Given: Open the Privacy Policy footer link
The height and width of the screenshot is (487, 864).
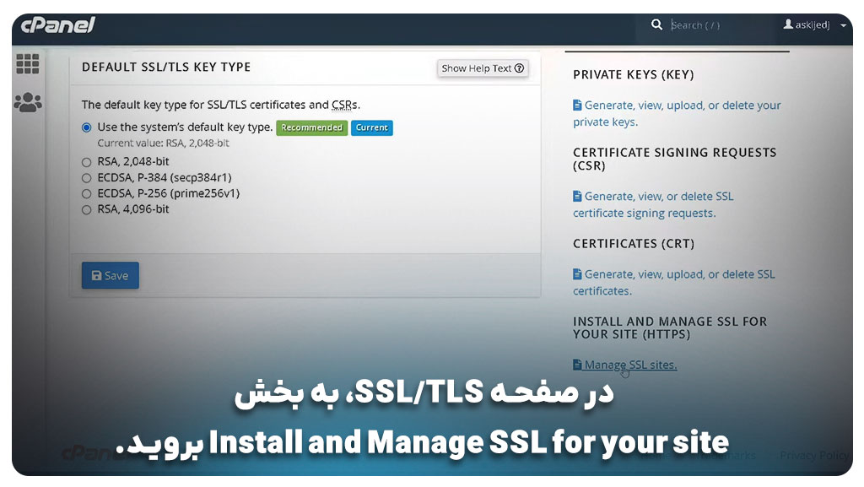Looking at the screenshot, I should point(813,456).
